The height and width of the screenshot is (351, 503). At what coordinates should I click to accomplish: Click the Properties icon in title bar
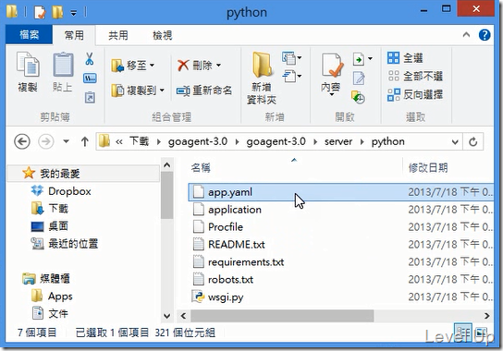[x=40, y=12]
